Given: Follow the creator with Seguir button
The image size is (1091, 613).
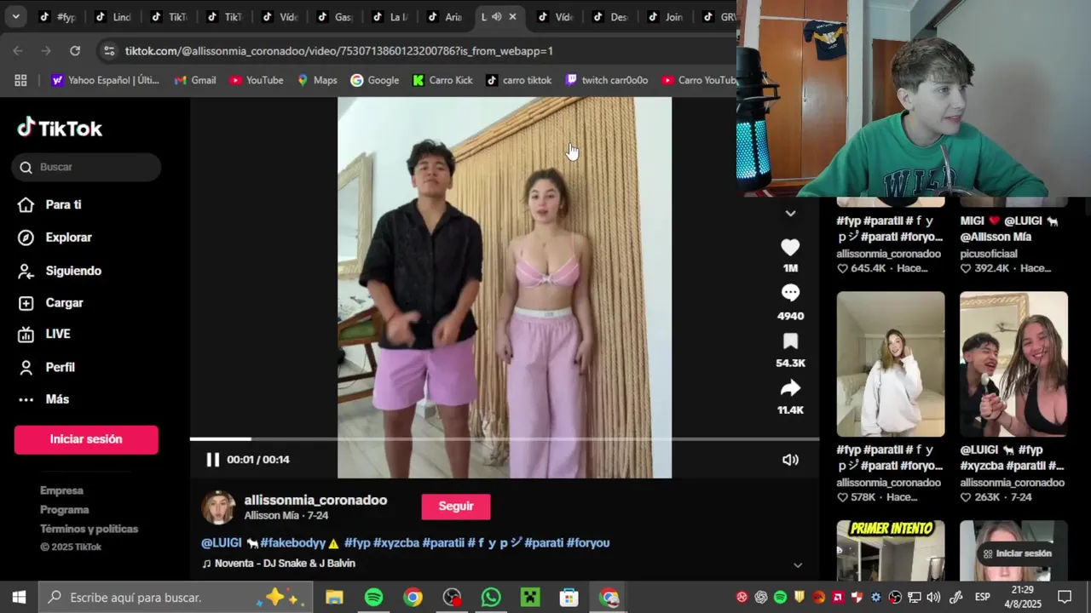Looking at the screenshot, I should point(456,507).
